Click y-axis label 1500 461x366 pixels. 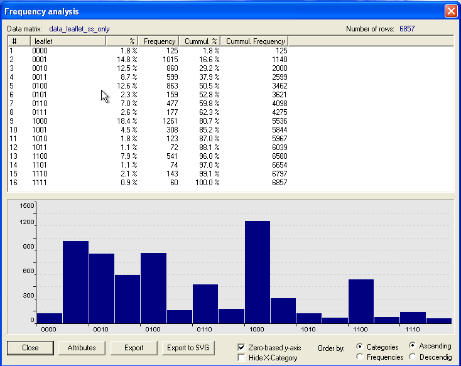[x=27, y=205]
